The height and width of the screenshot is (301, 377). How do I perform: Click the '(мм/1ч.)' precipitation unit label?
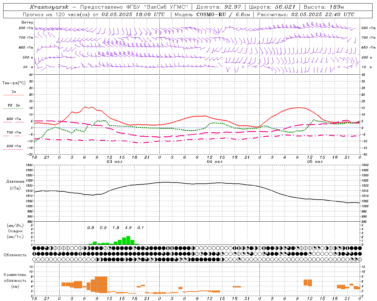pos(15,237)
